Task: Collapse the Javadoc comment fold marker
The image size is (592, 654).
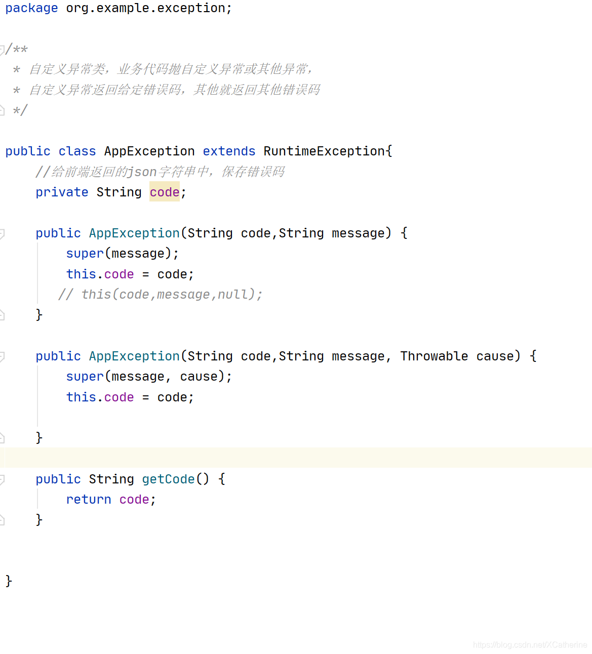Action: point(2,50)
